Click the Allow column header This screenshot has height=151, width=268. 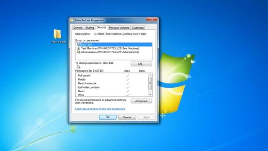coord(127,71)
